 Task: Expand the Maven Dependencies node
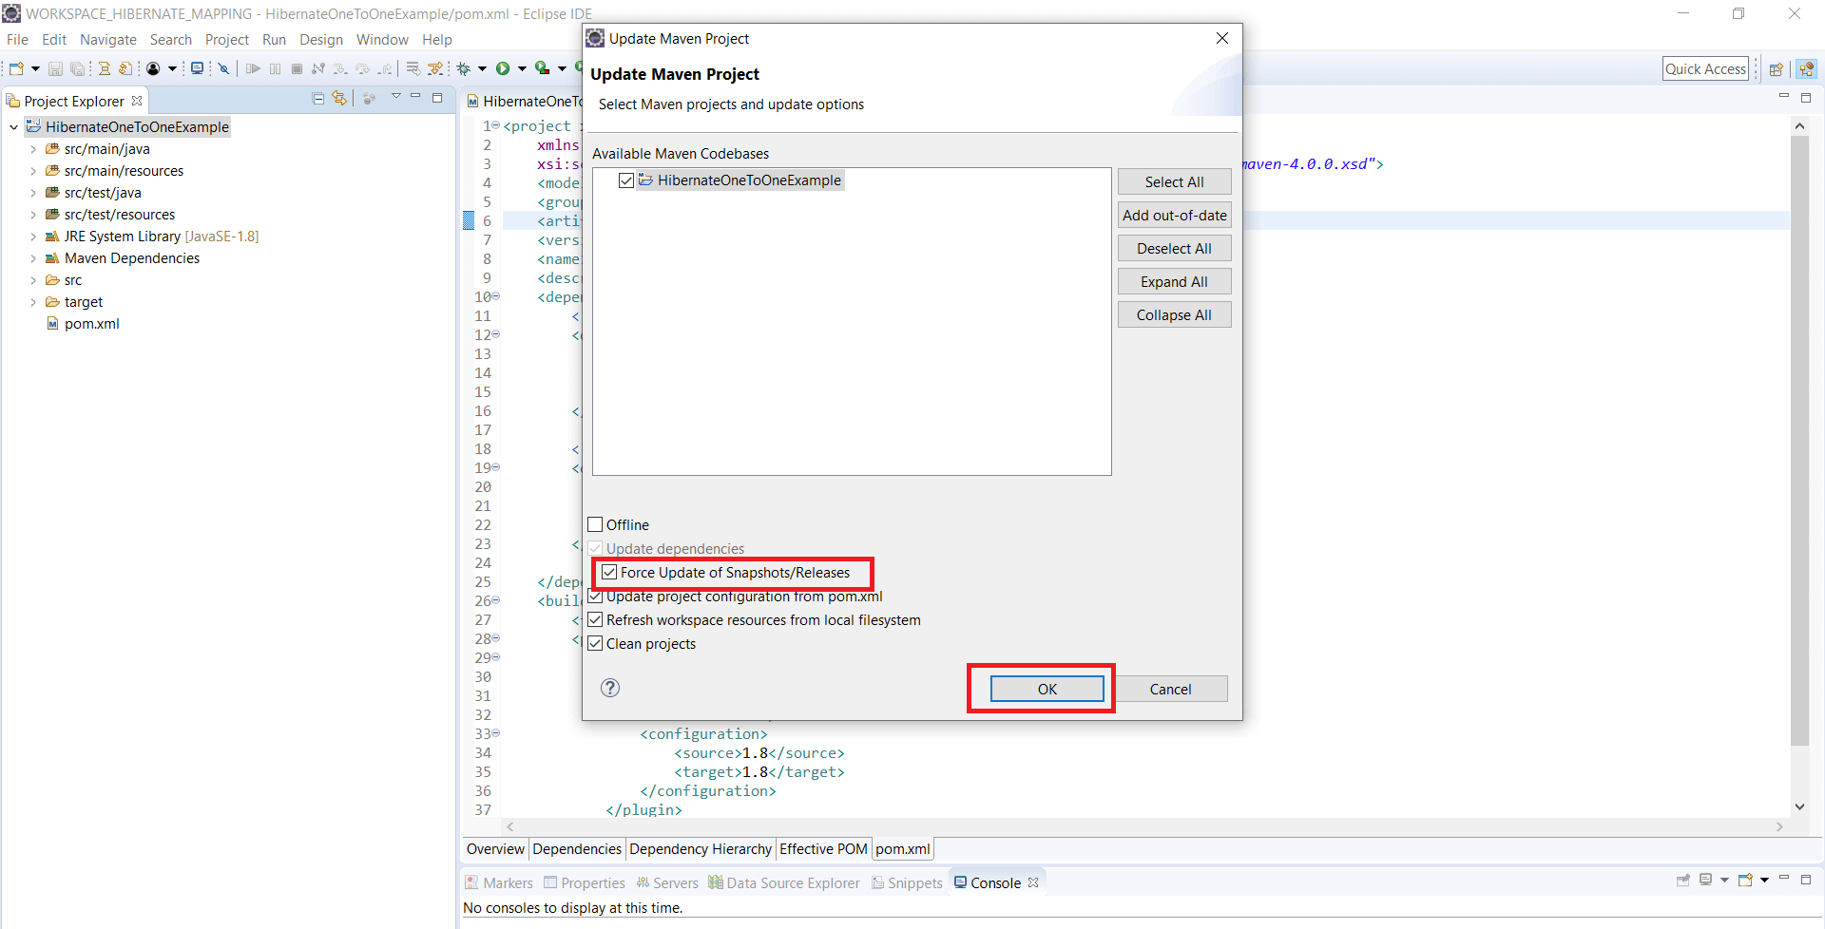[x=33, y=258]
